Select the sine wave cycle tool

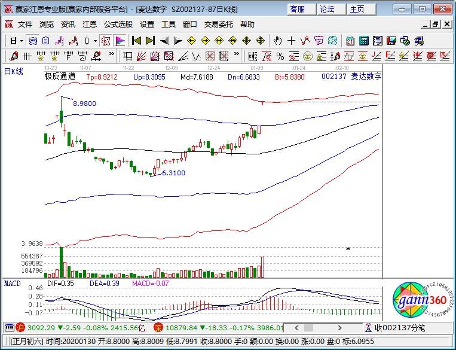(x=348, y=56)
